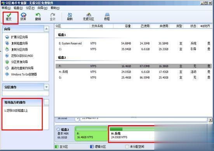Click the 17.43GB unused cell

(x=164, y=72)
